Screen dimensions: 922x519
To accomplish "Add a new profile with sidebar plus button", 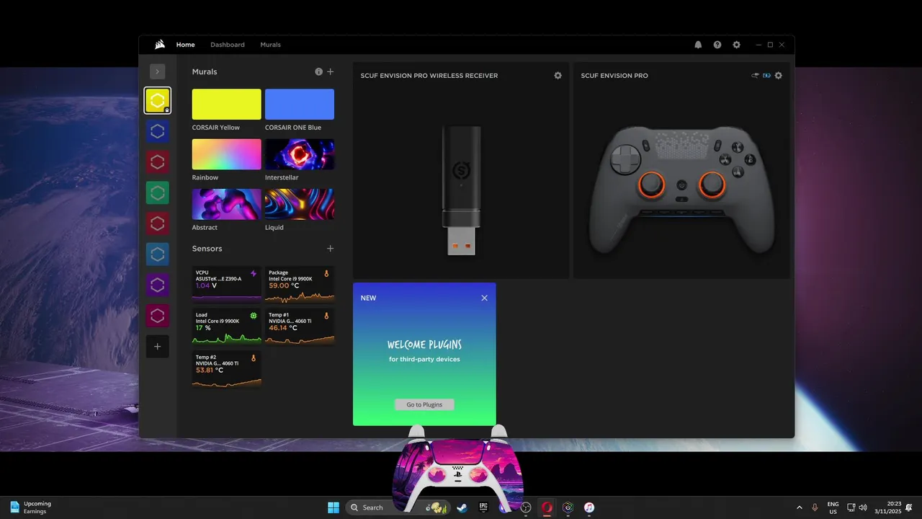I will pyautogui.click(x=158, y=346).
